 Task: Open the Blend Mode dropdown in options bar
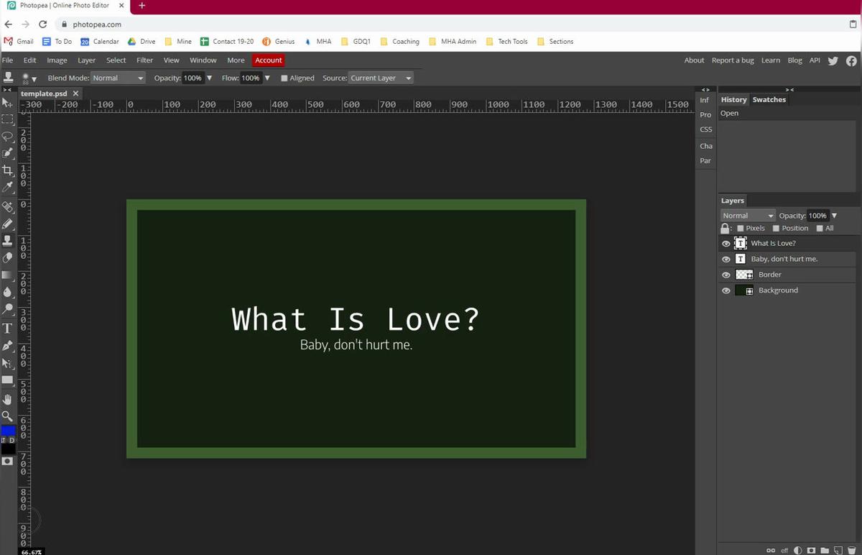118,78
